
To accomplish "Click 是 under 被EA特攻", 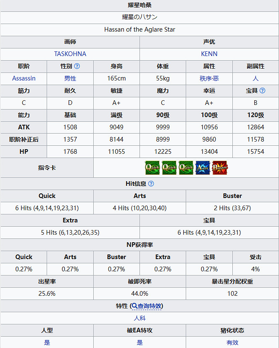I will (140, 343).
